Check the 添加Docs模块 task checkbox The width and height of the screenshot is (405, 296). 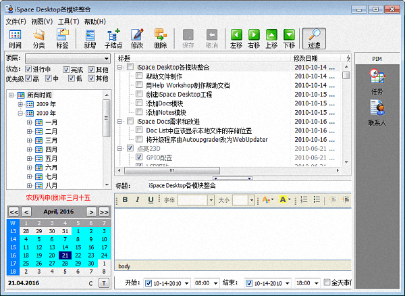click(139, 103)
